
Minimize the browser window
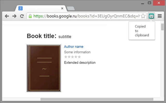143,4
